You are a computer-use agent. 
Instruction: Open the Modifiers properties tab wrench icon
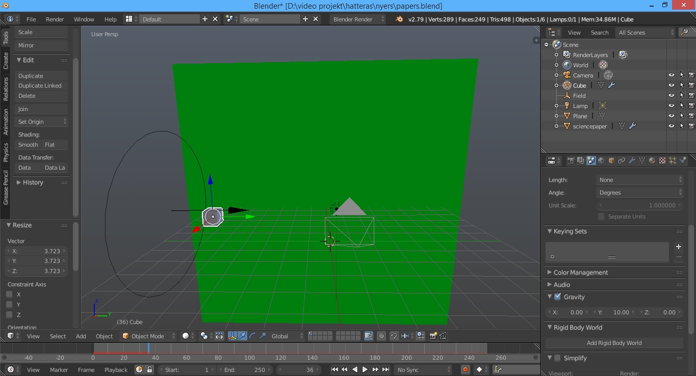coord(632,160)
